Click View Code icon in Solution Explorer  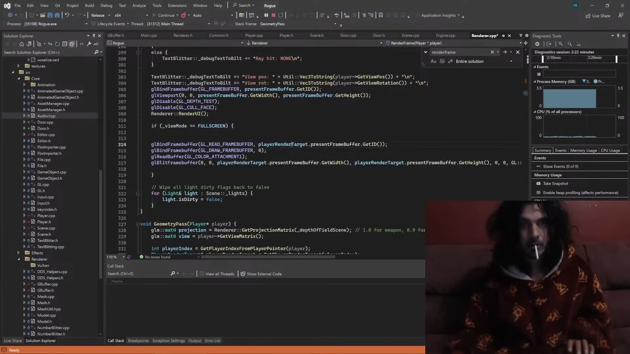81,44
